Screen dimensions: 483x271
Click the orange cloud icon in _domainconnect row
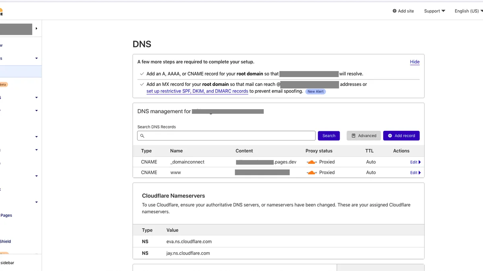312,162
